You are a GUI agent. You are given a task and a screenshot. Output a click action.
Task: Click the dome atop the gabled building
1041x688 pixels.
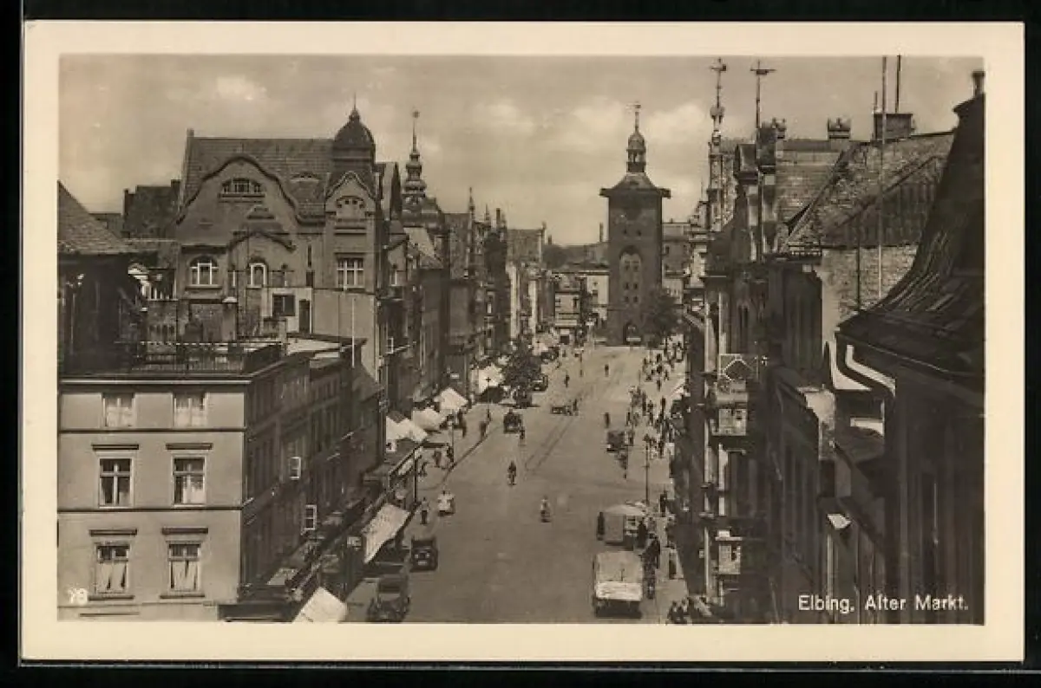click(x=354, y=136)
